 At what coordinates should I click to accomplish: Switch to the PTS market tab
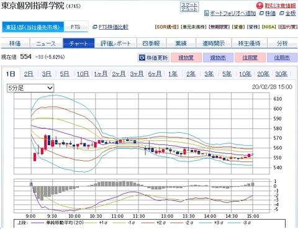[x=76, y=27]
